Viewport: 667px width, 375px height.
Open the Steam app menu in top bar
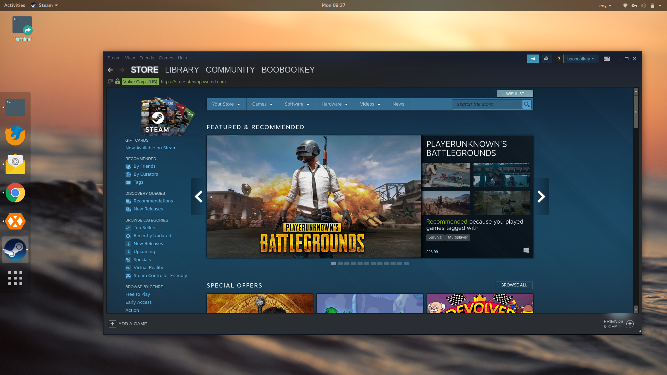(x=44, y=5)
